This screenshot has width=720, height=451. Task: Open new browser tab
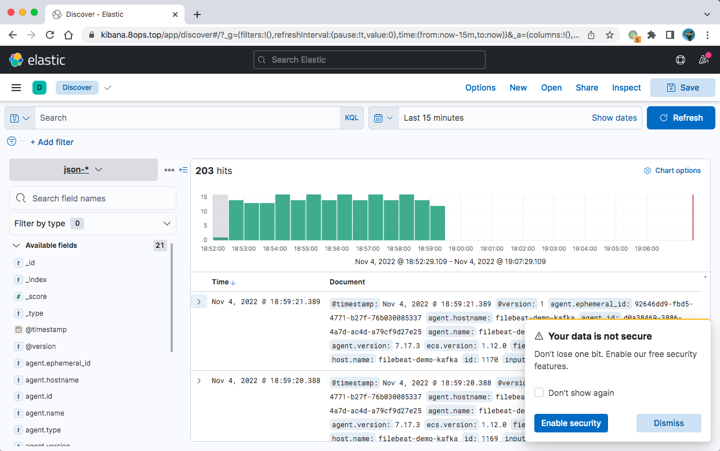[197, 15]
